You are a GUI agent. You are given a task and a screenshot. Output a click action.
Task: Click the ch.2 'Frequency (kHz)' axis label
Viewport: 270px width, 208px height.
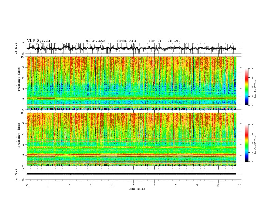coord(19,135)
